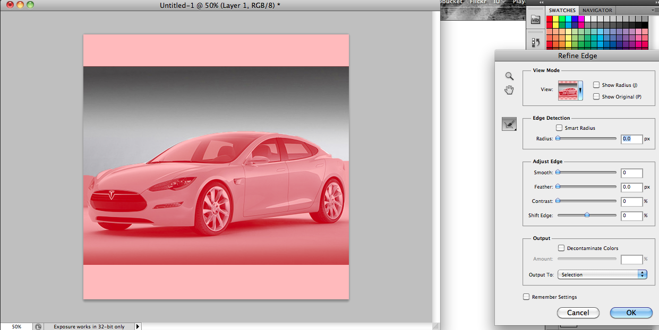Click the Cancel button
Viewport: 659px width, 330px height.
pyautogui.click(x=578, y=313)
